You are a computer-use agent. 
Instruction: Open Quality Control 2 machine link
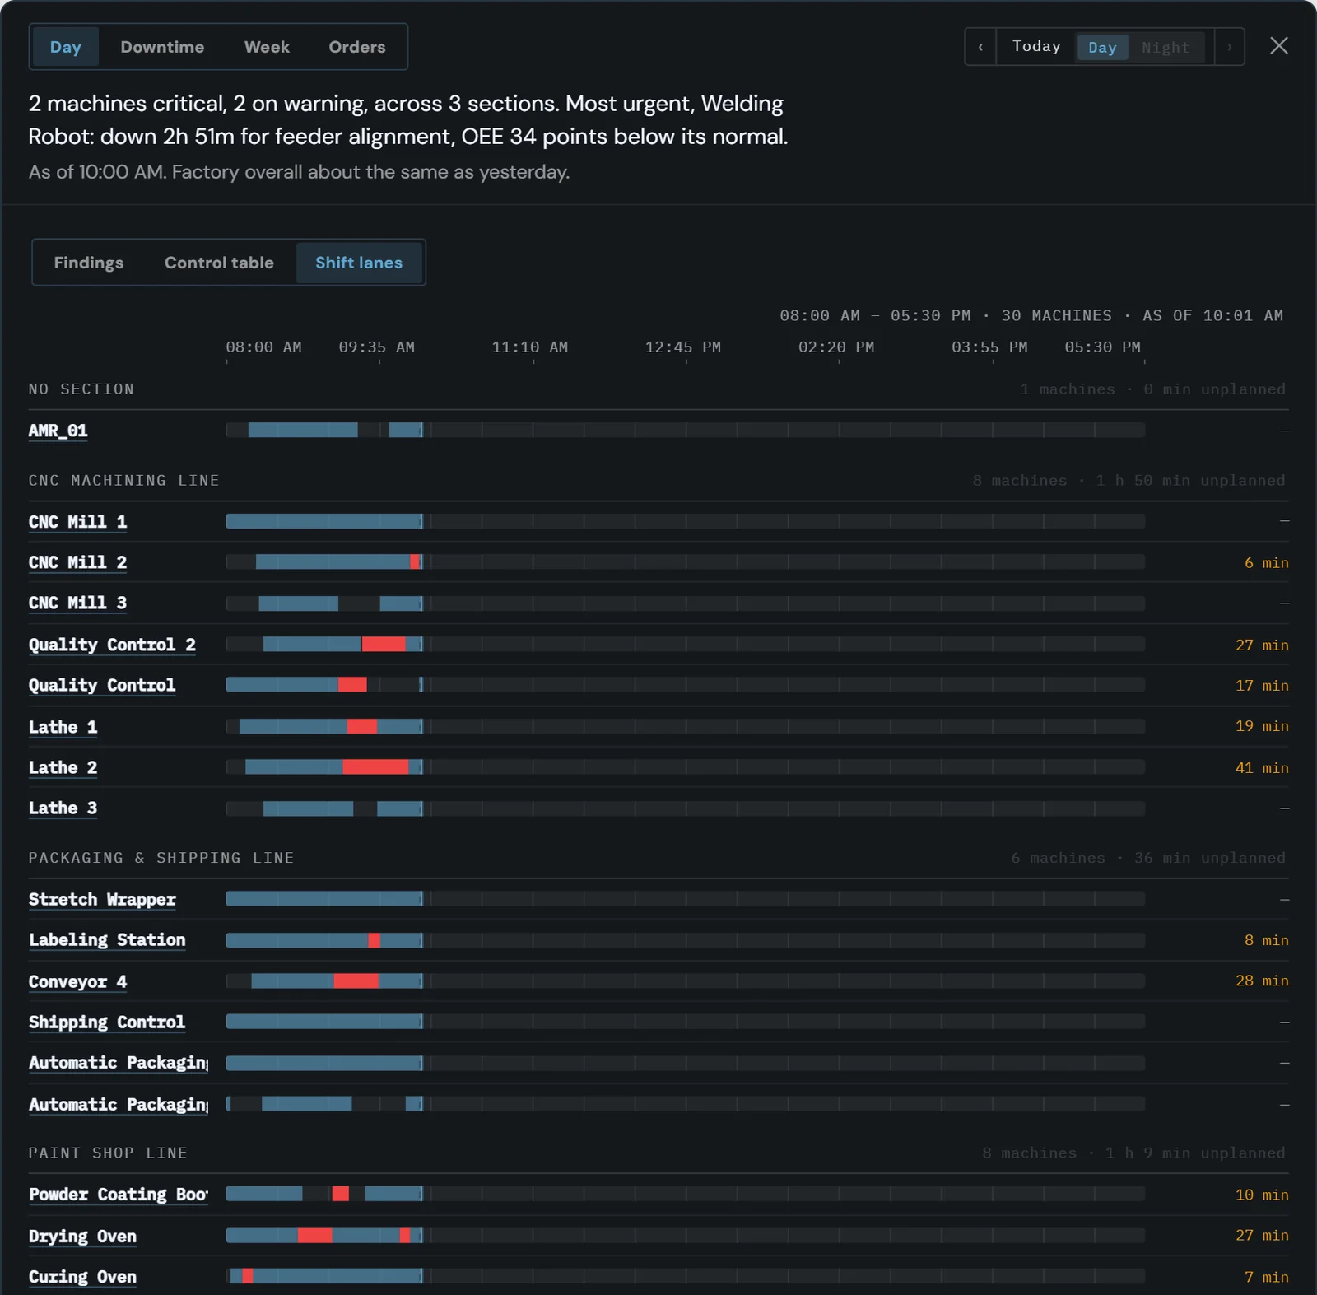112,645
